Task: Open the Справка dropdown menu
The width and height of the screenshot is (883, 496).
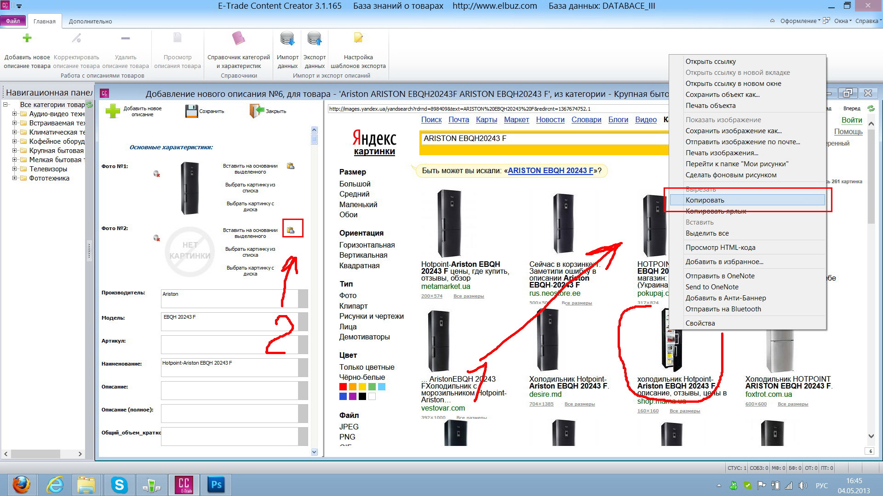Action: point(868,21)
